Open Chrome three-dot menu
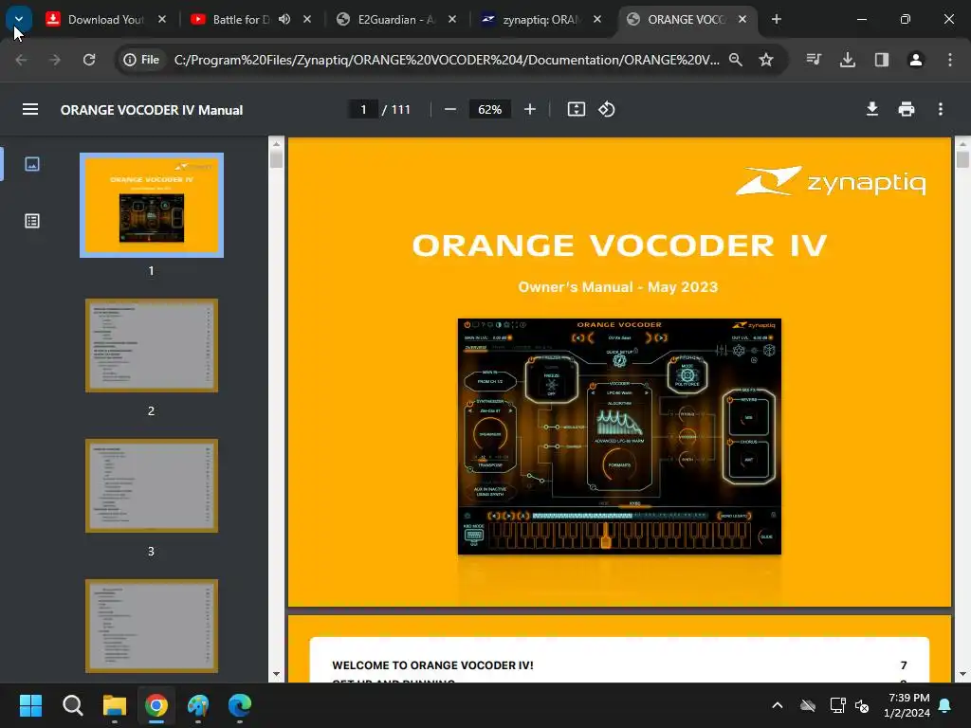The image size is (971, 728). coord(950,60)
